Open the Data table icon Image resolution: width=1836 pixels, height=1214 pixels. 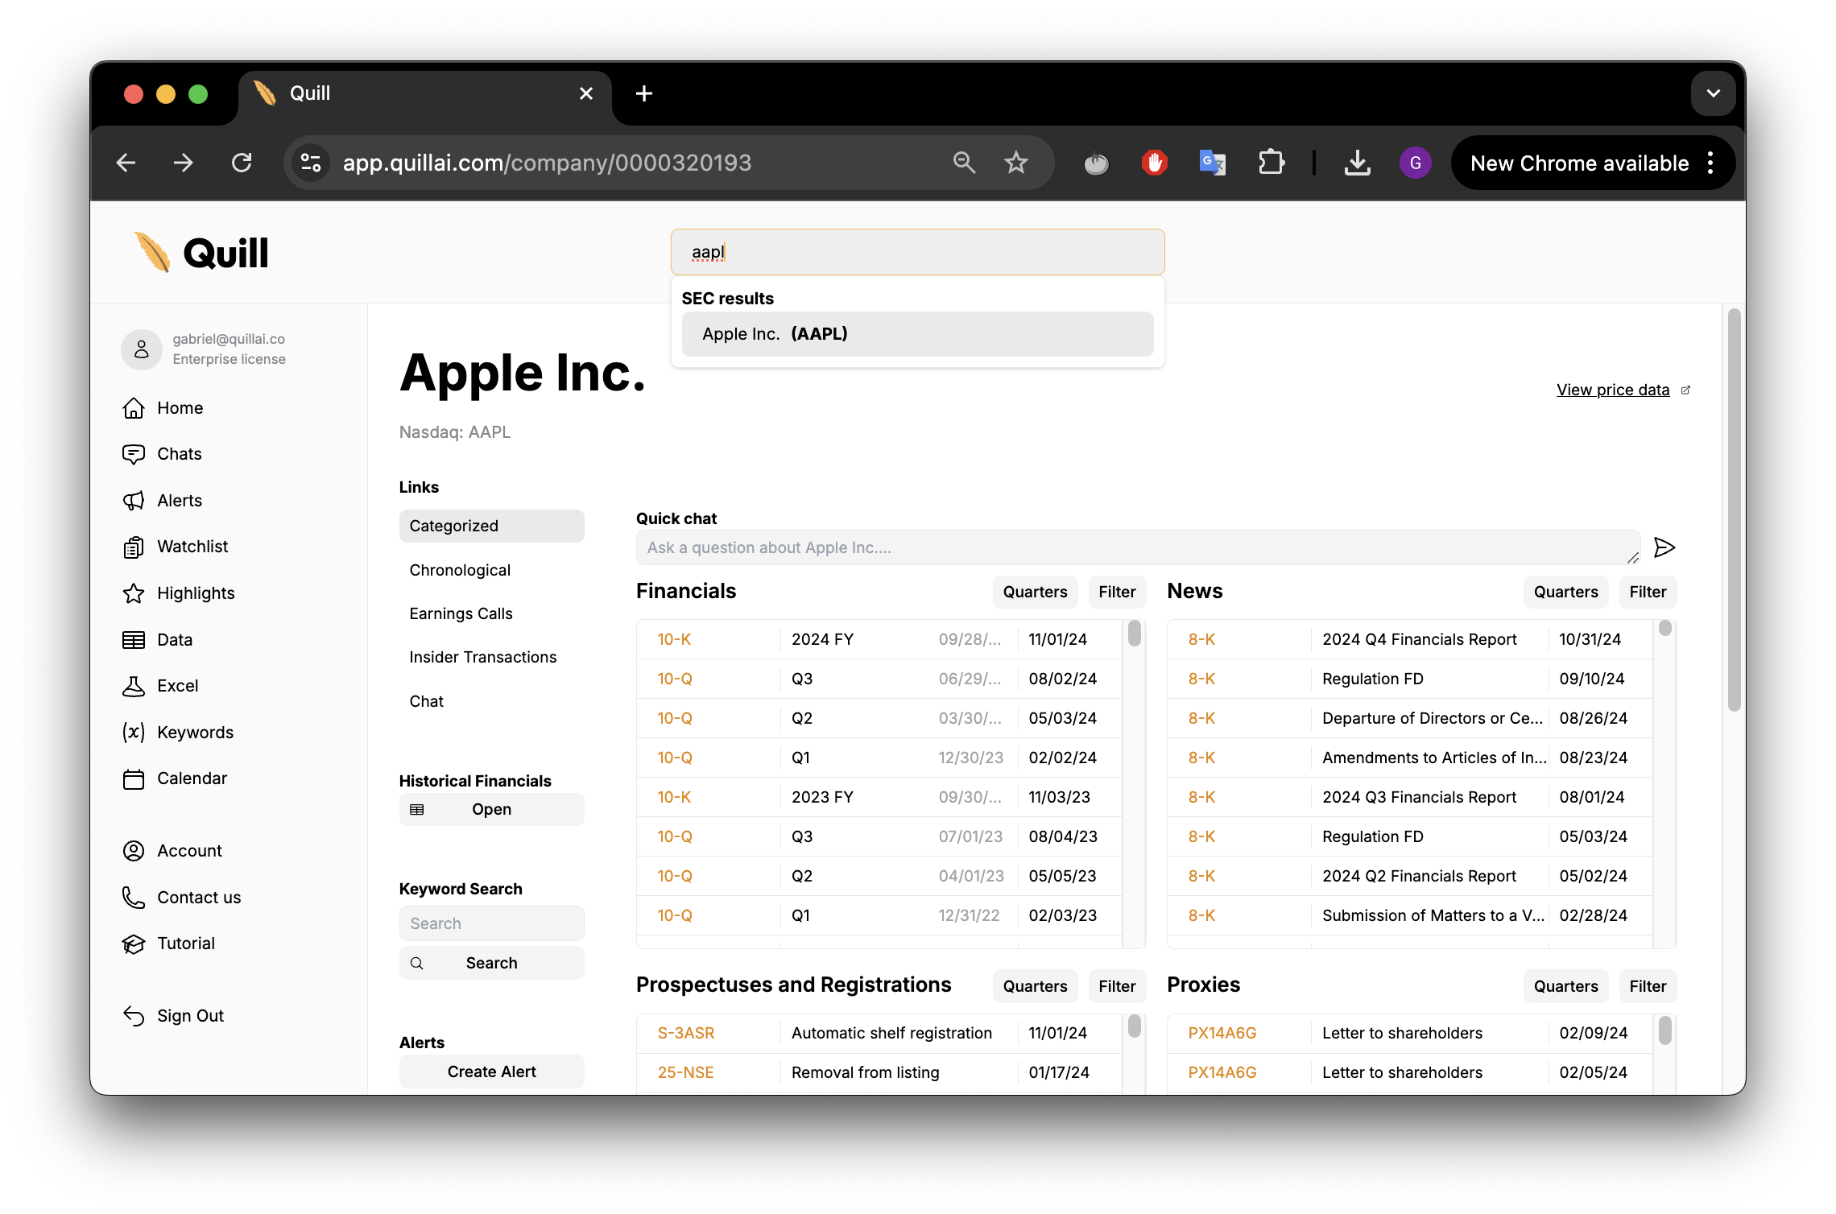pyautogui.click(x=134, y=640)
